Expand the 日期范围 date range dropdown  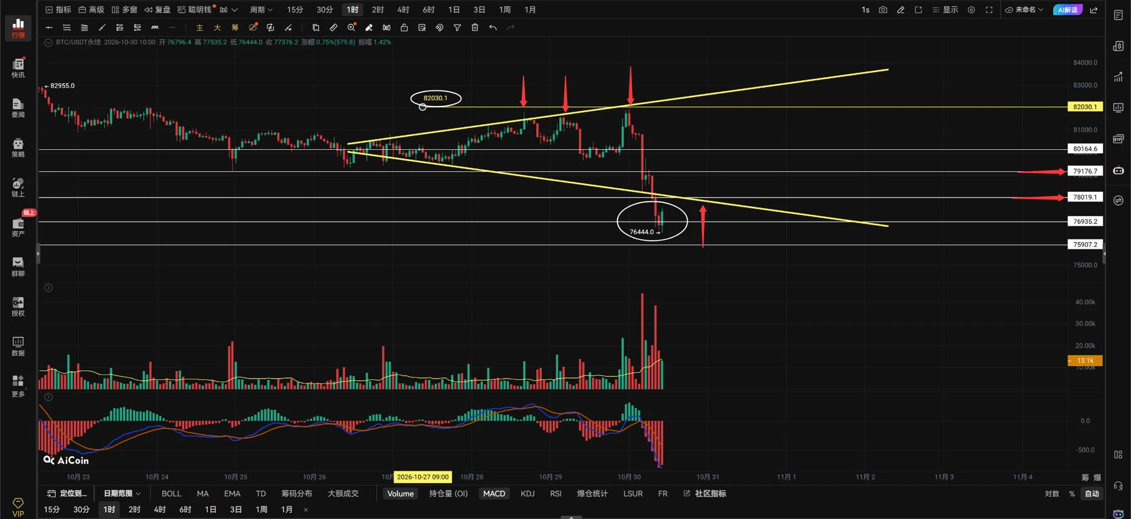point(122,493)
